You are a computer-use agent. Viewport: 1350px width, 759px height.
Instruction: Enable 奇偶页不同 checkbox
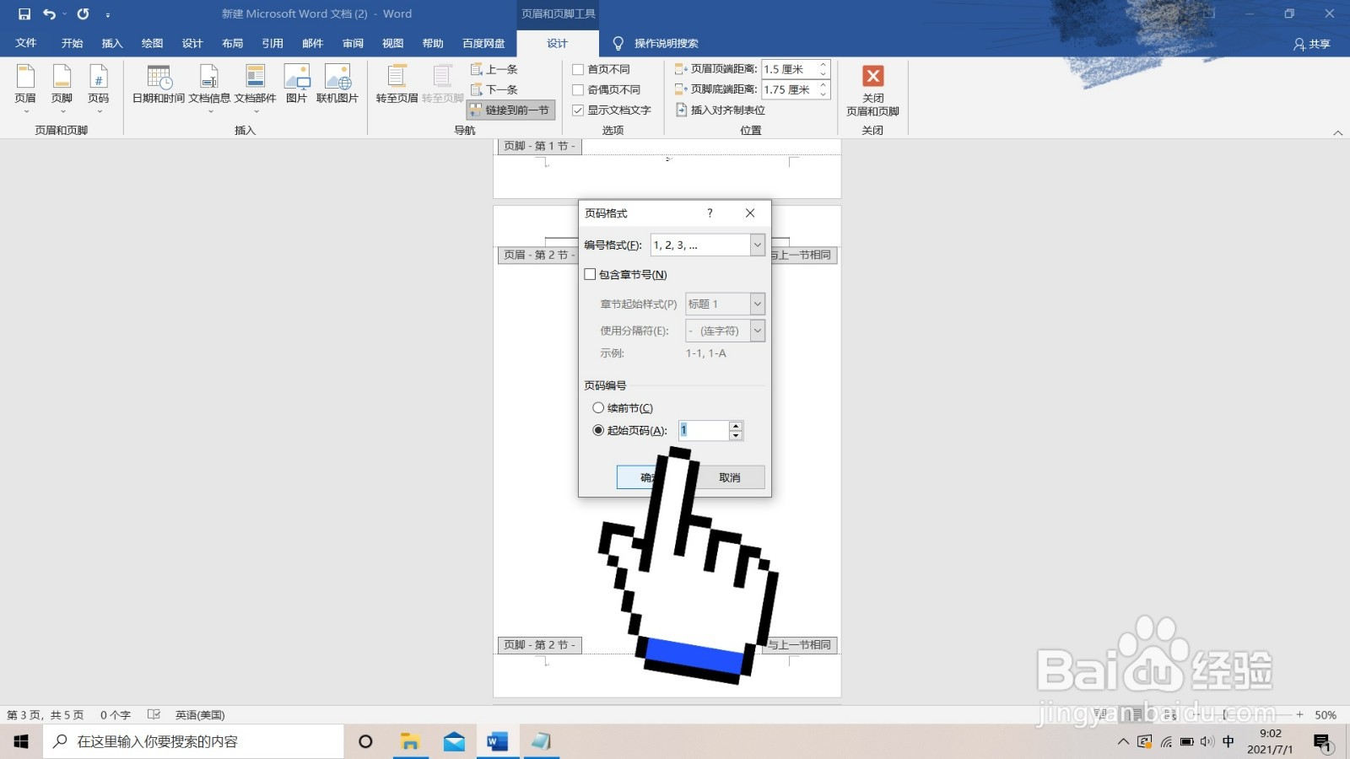coord(578,89)
